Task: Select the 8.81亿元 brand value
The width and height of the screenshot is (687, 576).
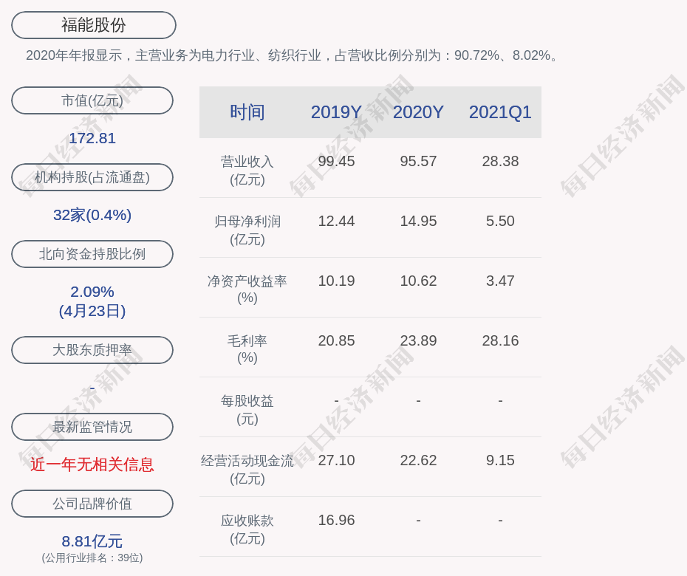Action: point(92,541)
